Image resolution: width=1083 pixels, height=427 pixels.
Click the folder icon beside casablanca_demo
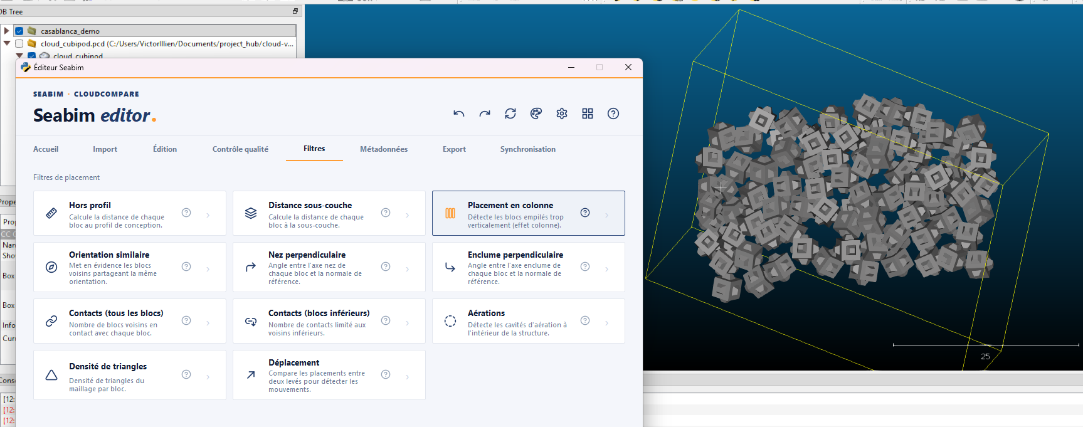[32, 31]
